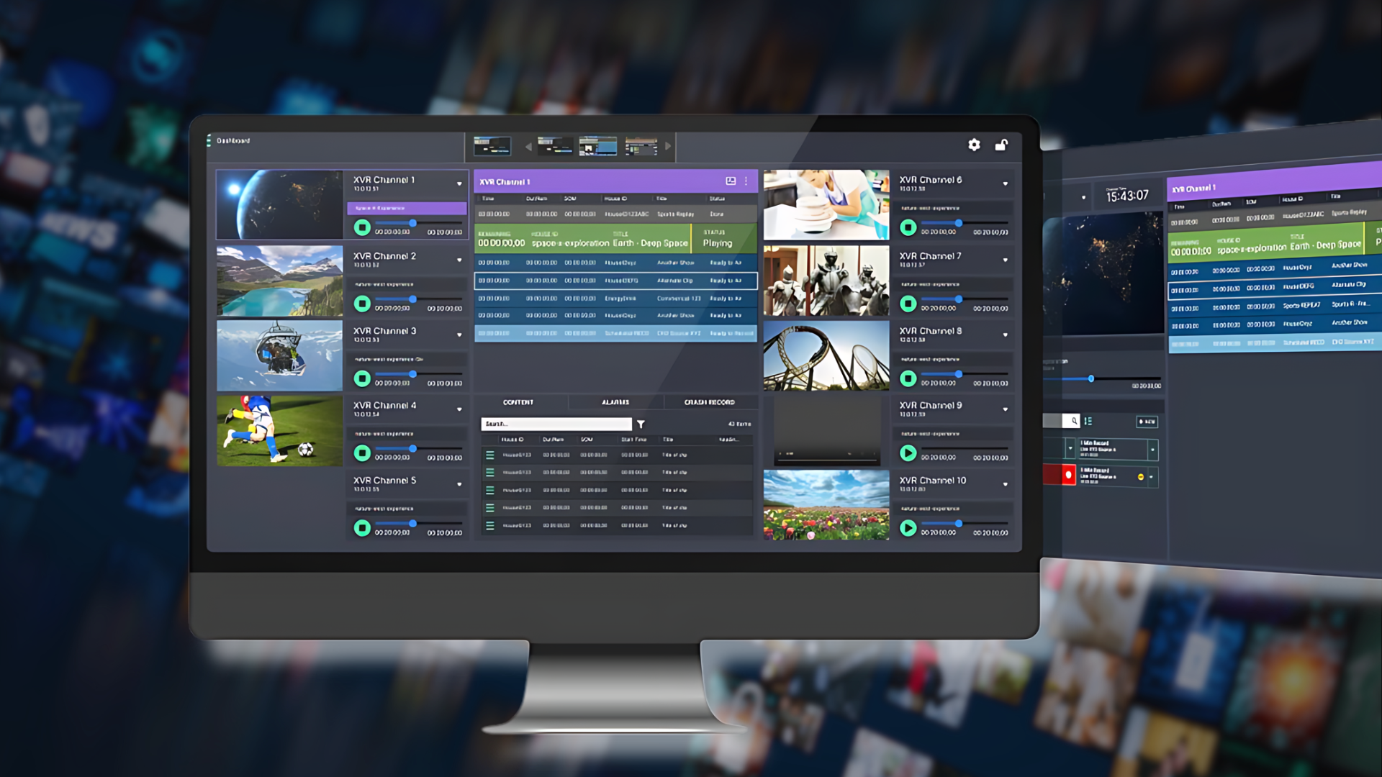The width and height of the screenshot is (1382, 777).
Task: Toggle stop button on XVR Channel 6
Action: (x=908, y=227)
